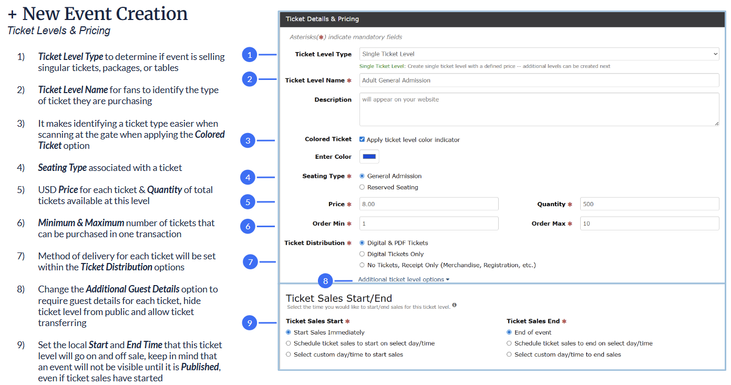Select Reserved Seating radio option

coord(362,187)
